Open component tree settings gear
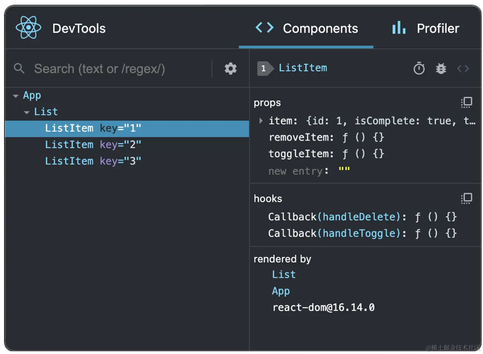 tap(231, 69)
